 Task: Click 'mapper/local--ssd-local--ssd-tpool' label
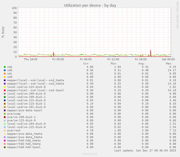click(36, 90)
